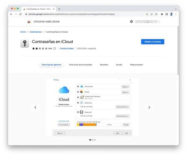Click the 844 reviews count
The image size is (187, 156).
50,48
